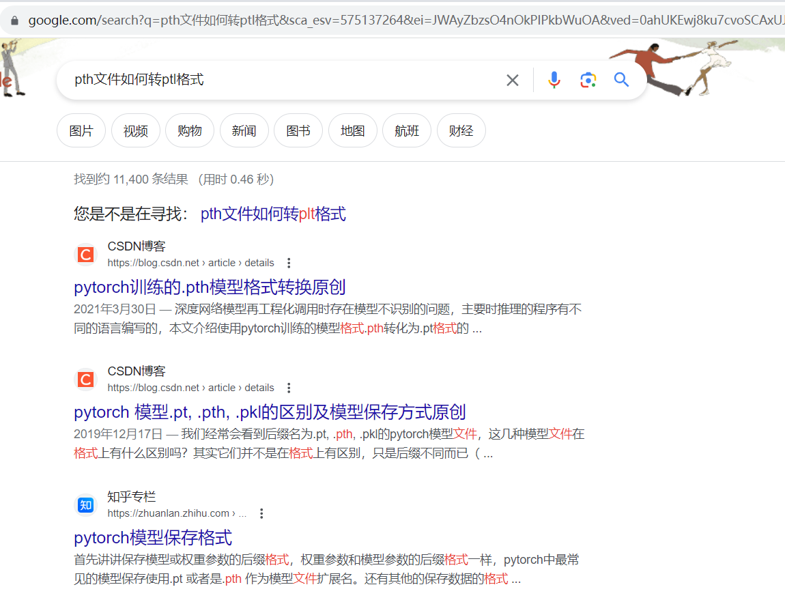The image size is (785, 615).
Task: Click the search query input field
Action: point(273,80)
